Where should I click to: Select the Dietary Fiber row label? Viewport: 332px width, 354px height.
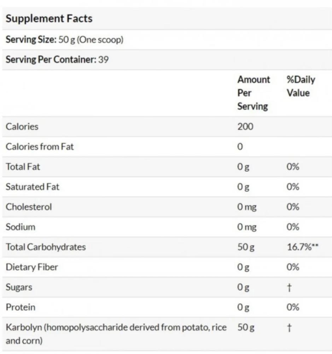coord(32,267)
